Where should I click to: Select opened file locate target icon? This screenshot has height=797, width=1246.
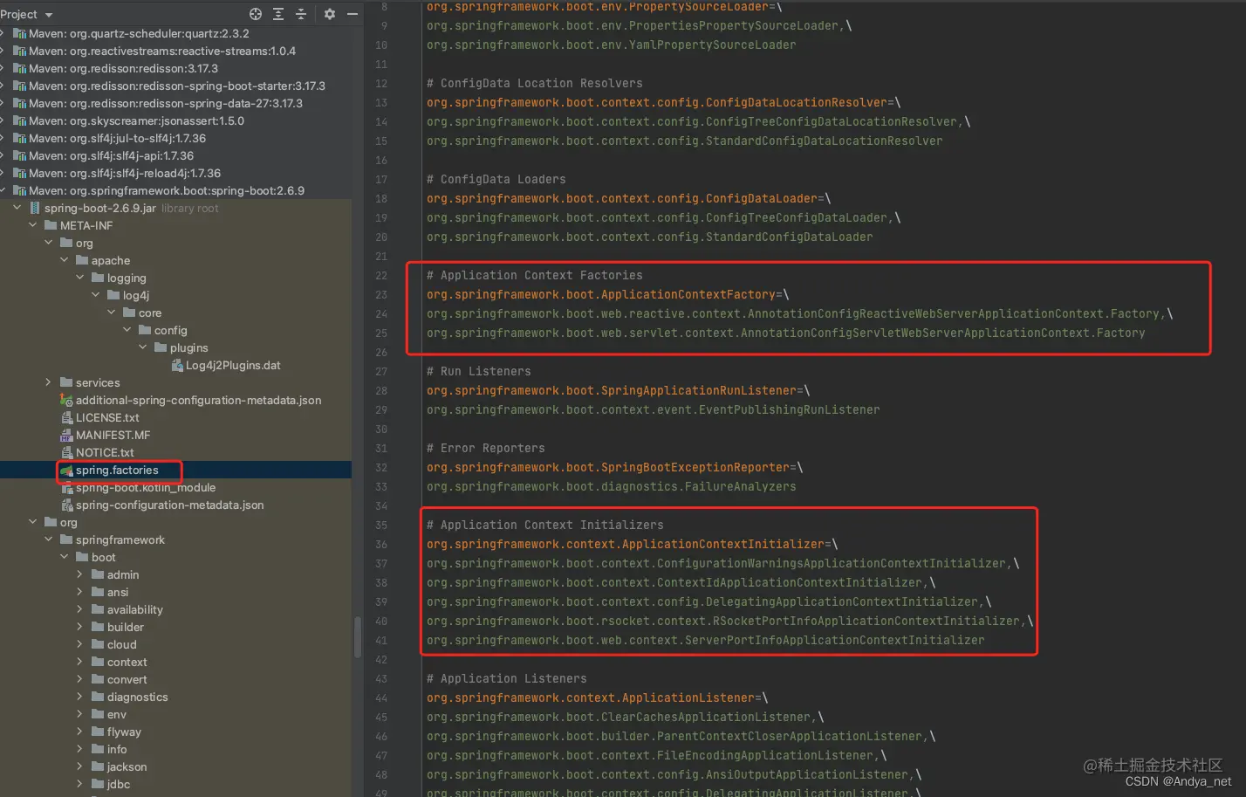coord(256,14)
